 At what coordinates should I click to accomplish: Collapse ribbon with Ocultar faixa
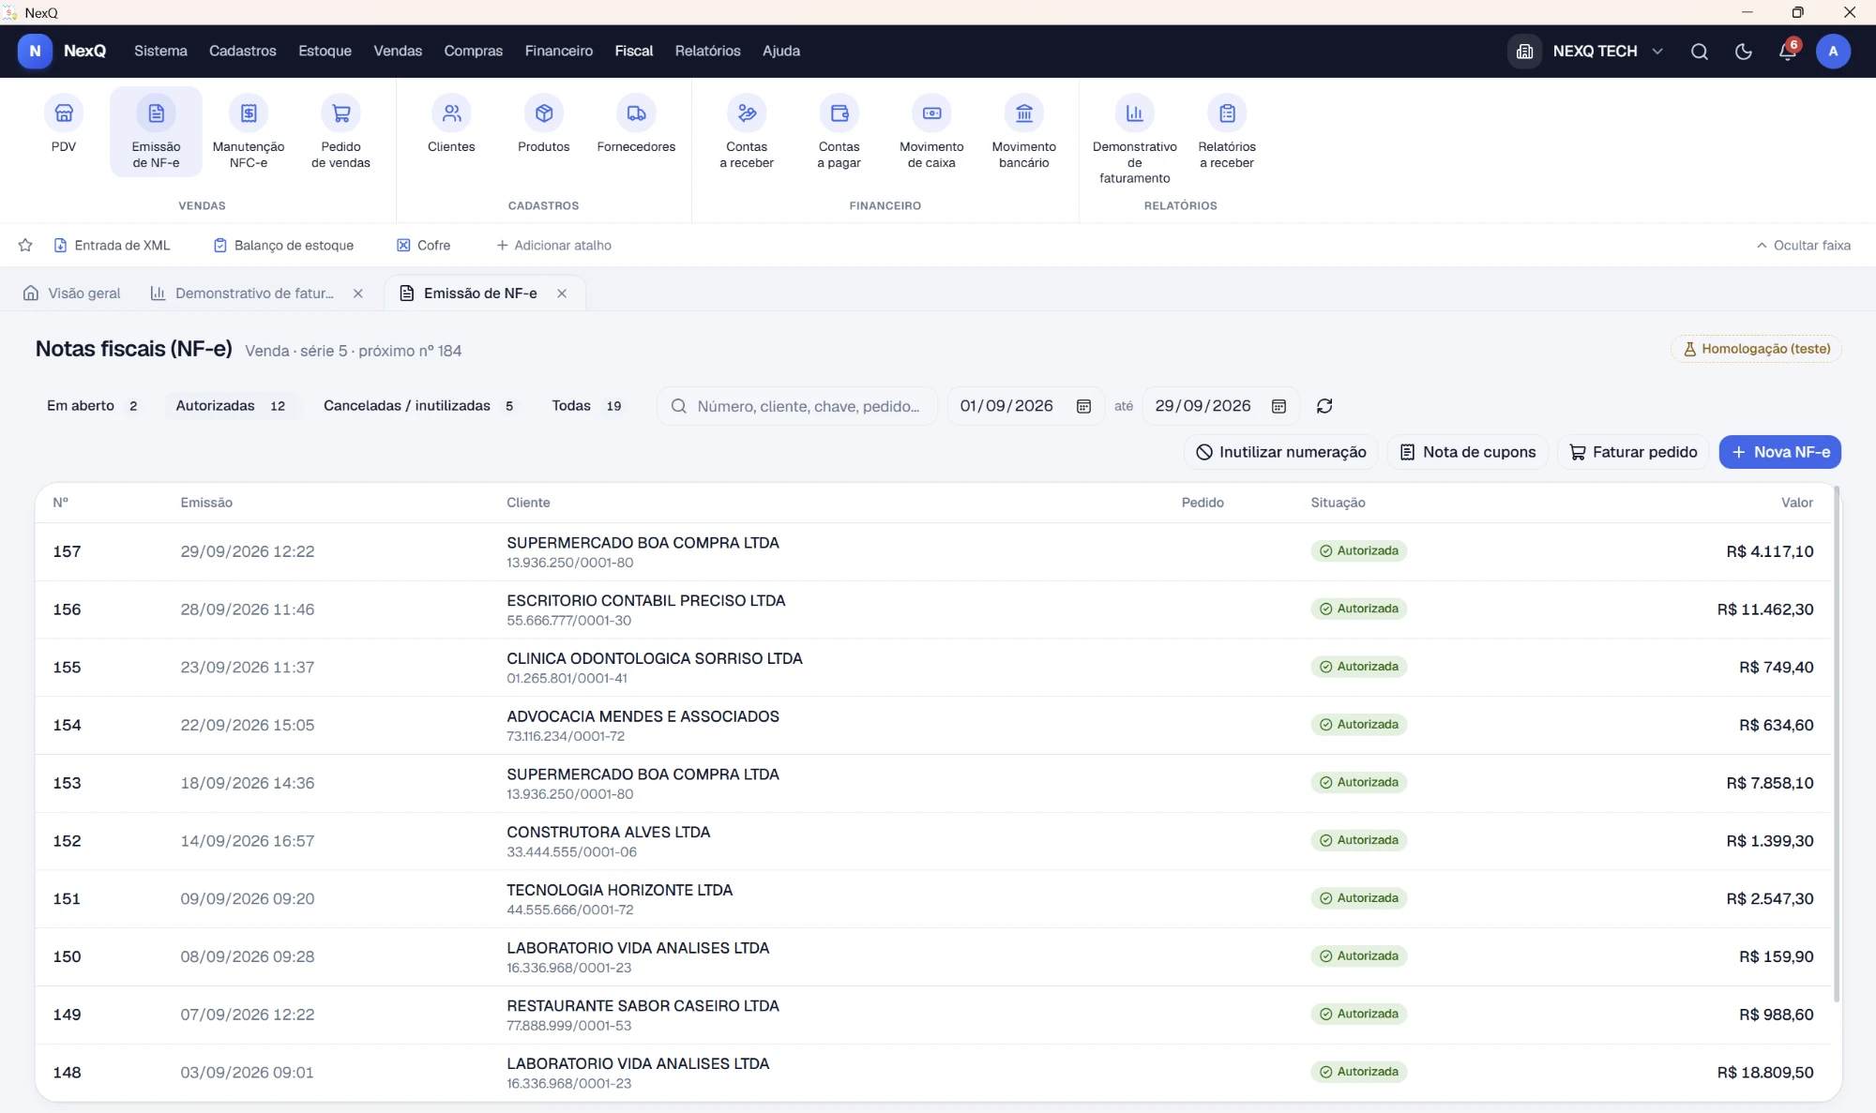1803,246
